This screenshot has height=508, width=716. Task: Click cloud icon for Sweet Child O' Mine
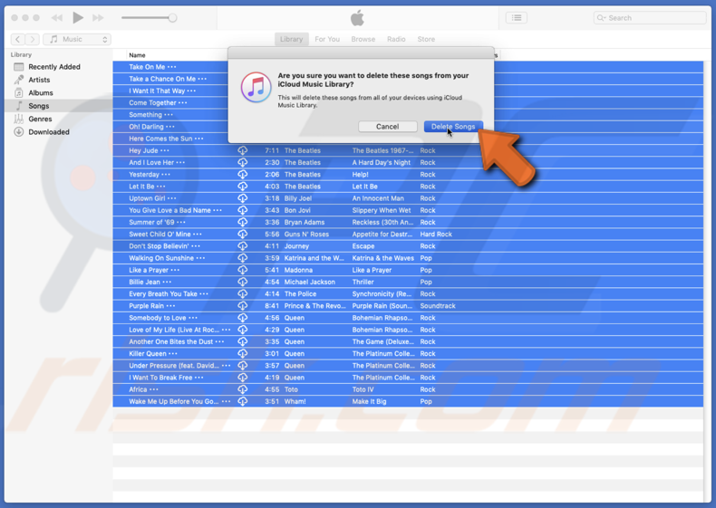243,234
